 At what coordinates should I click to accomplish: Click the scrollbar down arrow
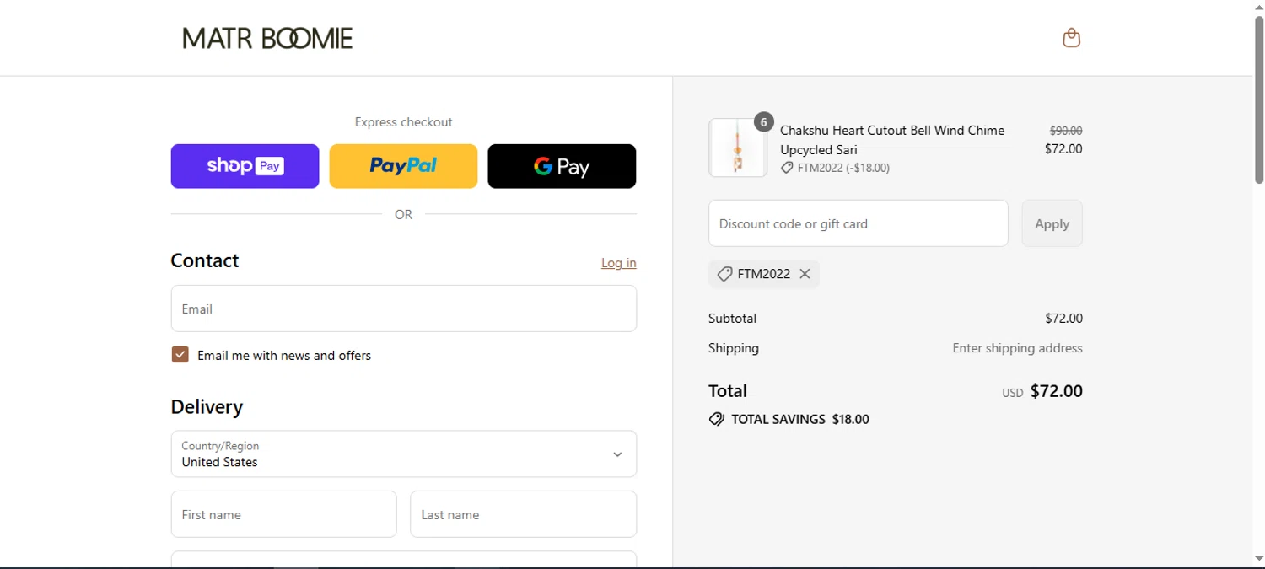pos(1259,558)
